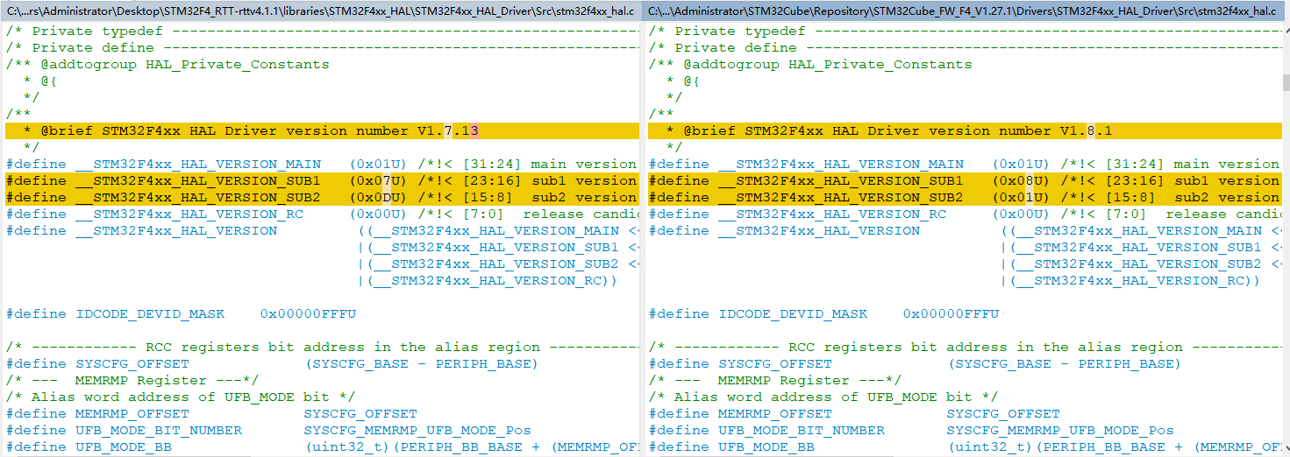This screenshot has width=1290, height=457.
Task: Select the VERSION_SUB1 line with value 0x07U
Action: coord(321,181)
